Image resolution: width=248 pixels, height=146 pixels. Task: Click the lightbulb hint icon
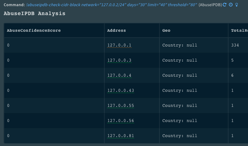[237, 5]
